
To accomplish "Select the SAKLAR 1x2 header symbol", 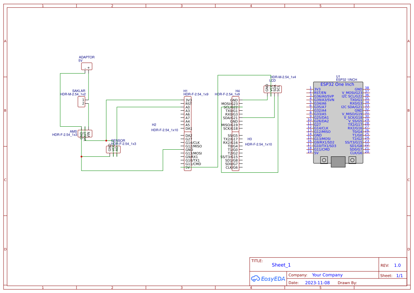I will [81, 101].
